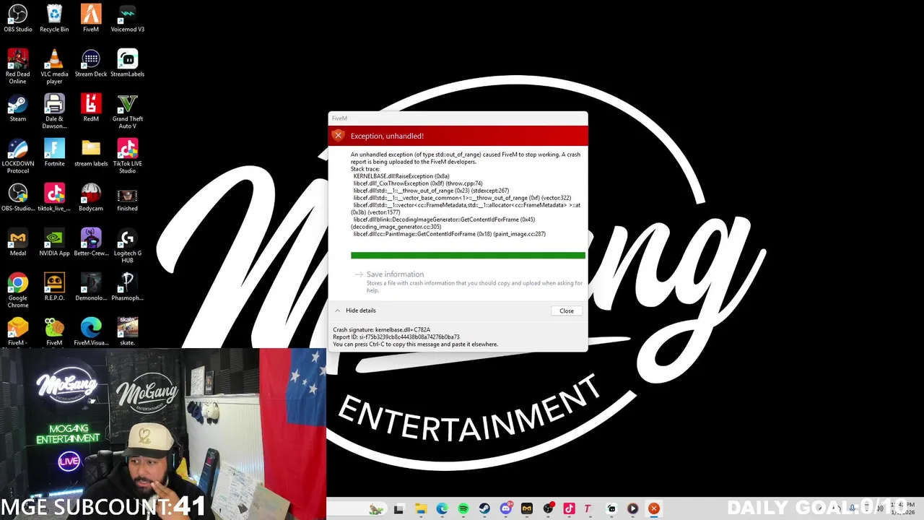Select the Steam desktop shortcut
The width and height of the screenshot is (924, 520).
click(18, 108)
